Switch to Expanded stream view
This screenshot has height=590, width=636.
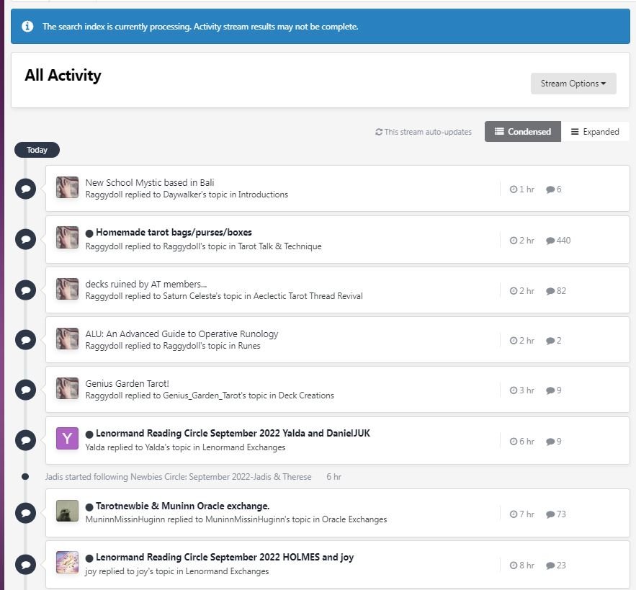[595, 132]
